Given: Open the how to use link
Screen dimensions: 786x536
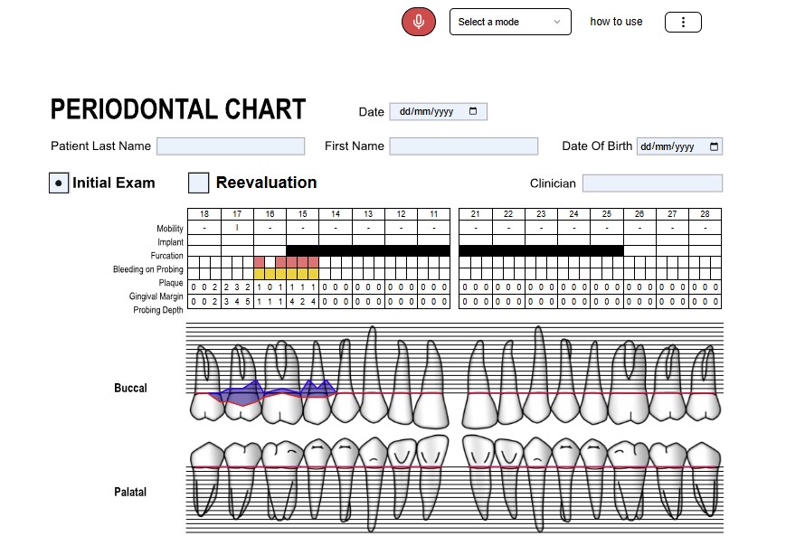Looking at the screenshot, I should (x=616, y=22).
